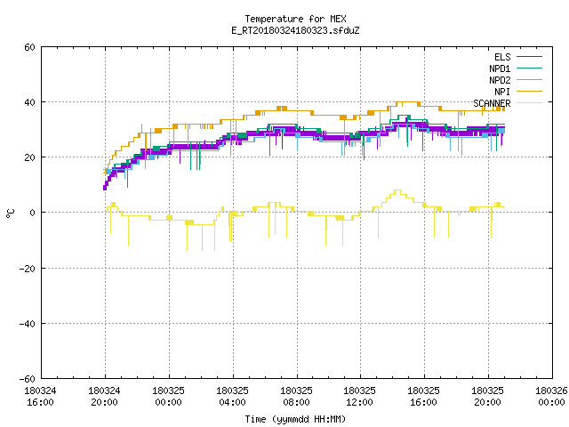The image size is (569, 427).
Task: Click the ELS legend label
Action: [x=502, y=57]
